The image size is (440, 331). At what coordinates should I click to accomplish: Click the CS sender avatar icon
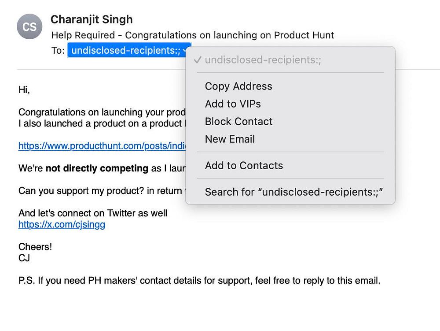click(x=29, y=27)
